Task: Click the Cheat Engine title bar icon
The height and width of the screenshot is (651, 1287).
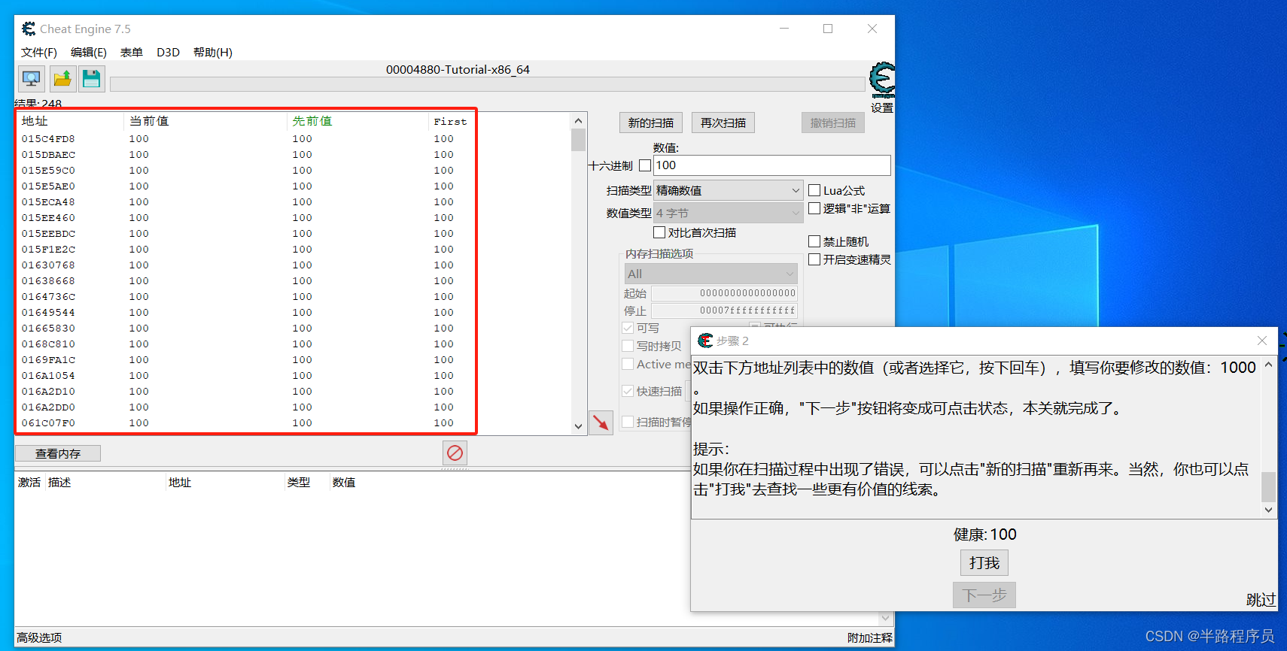Action: pos(29,29)
